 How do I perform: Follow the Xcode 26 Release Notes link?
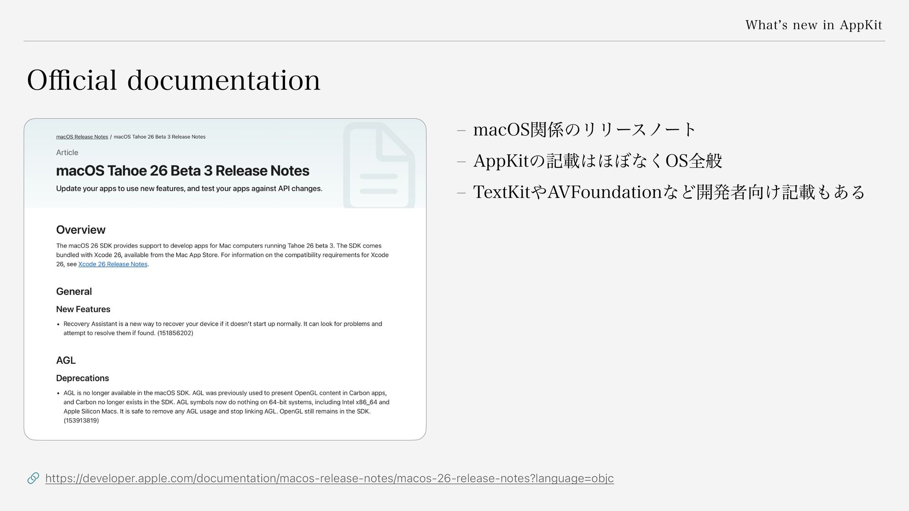point(113,264)
